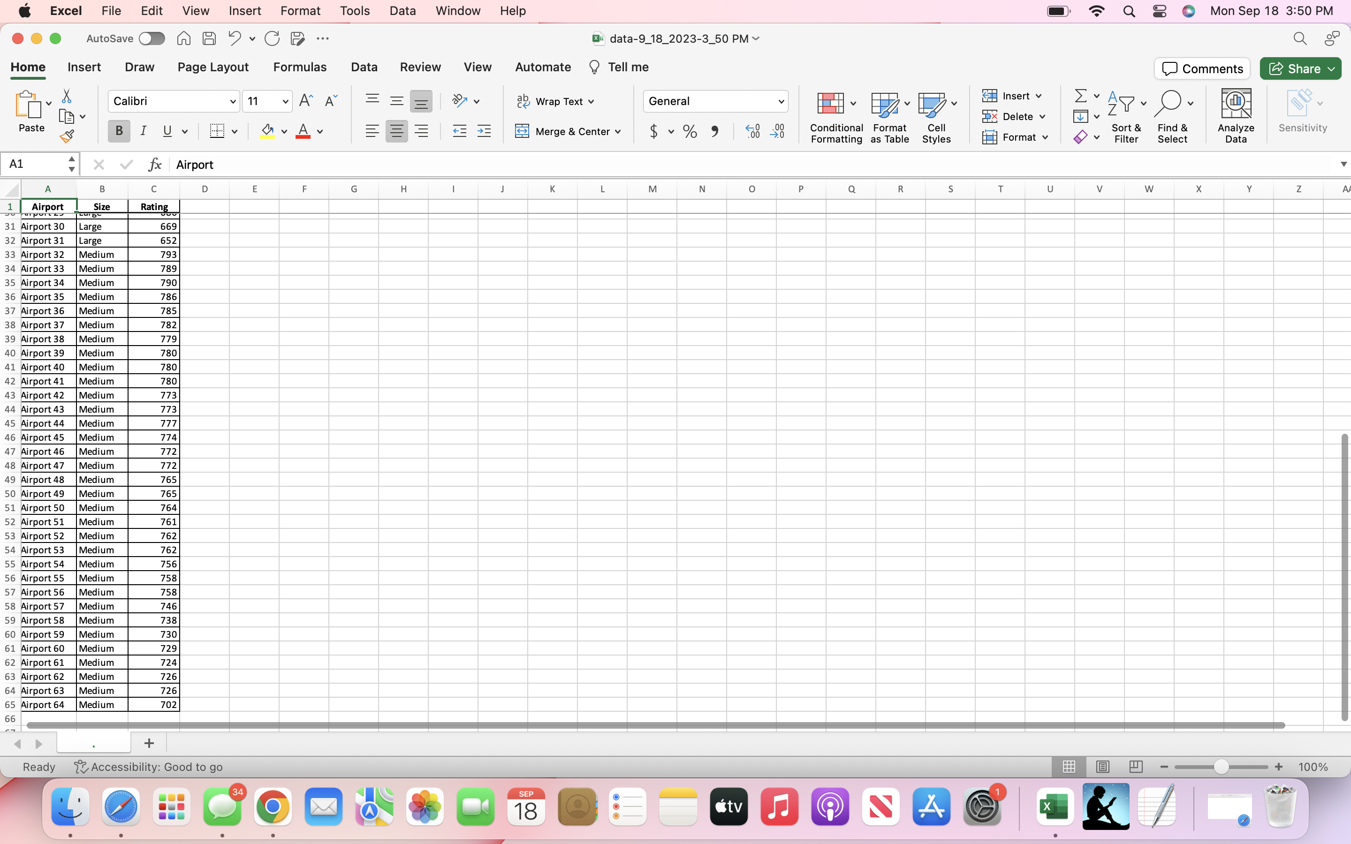The width and height of the screenshot is (1351, 844).
Task: Click the Decrease Indent icon
Action: [459, 131]
